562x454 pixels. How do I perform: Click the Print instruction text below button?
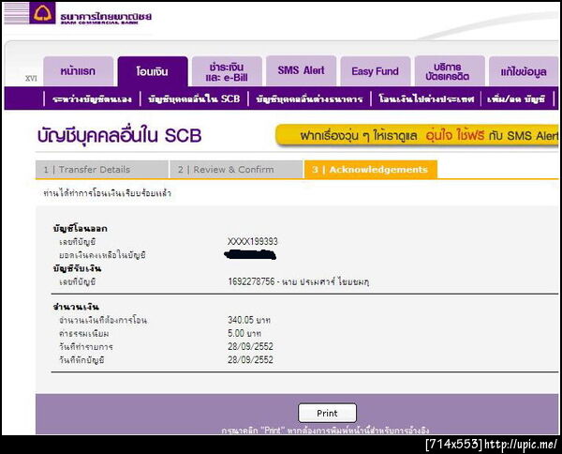pos(325,431)
